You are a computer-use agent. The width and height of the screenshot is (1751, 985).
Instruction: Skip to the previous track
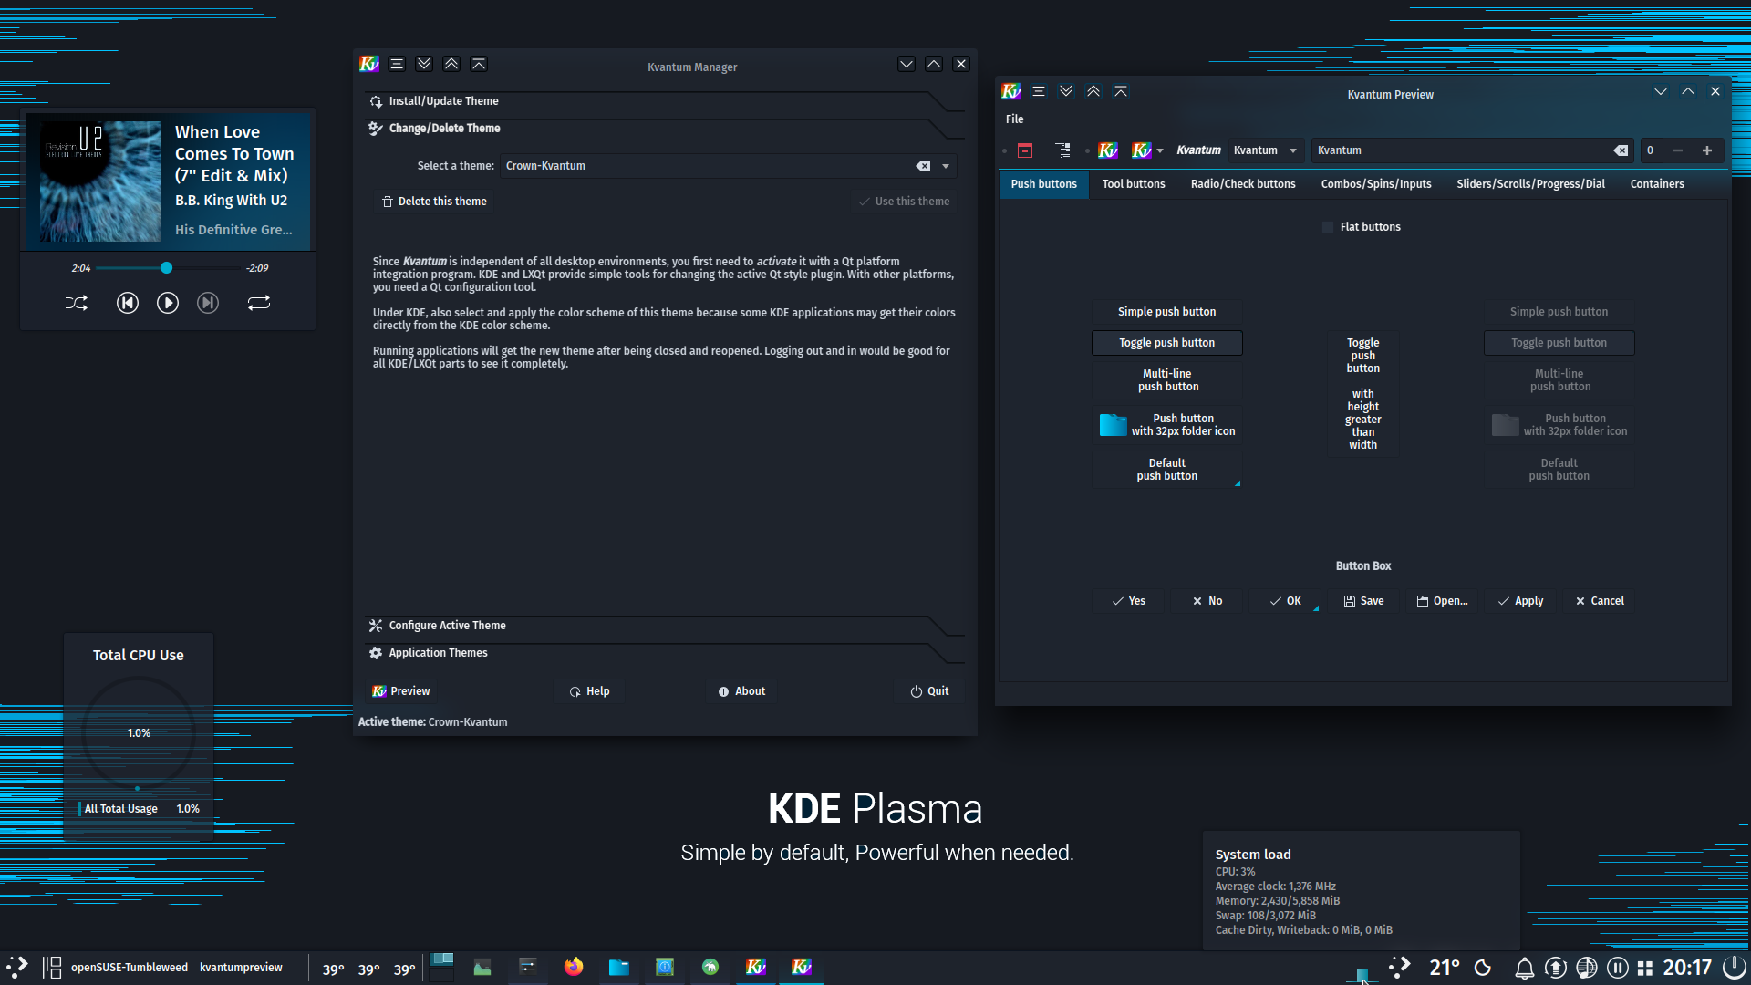128,303
